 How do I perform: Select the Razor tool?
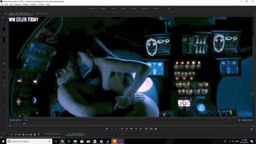click(23, 134)
